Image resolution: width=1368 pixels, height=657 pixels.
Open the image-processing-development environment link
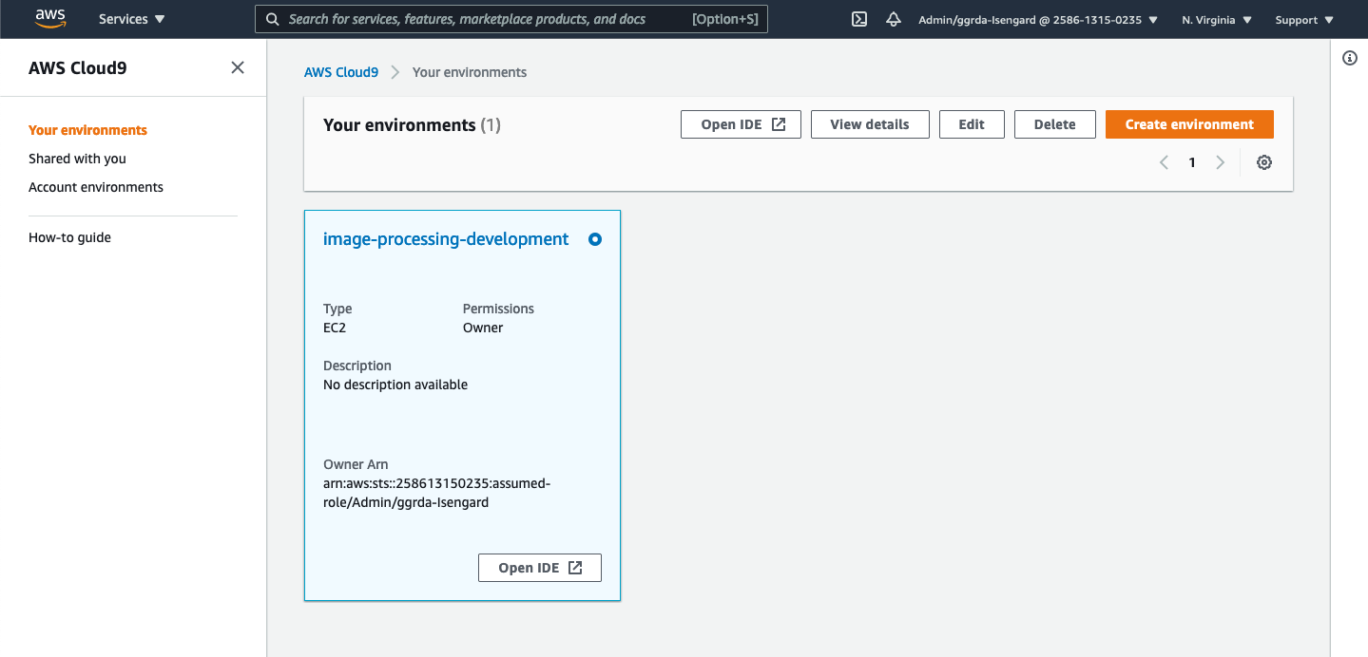[446, 239]
